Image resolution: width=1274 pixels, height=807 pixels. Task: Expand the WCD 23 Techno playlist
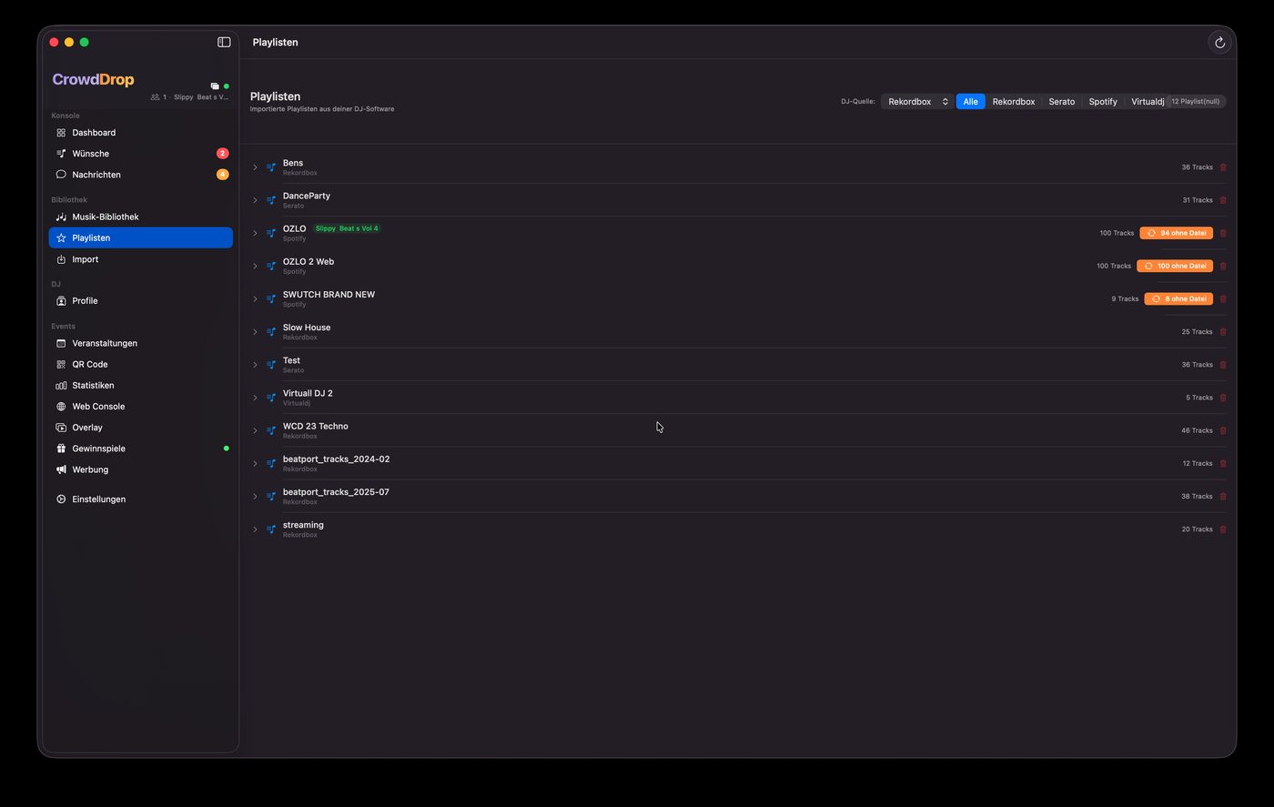coord(255,430)
